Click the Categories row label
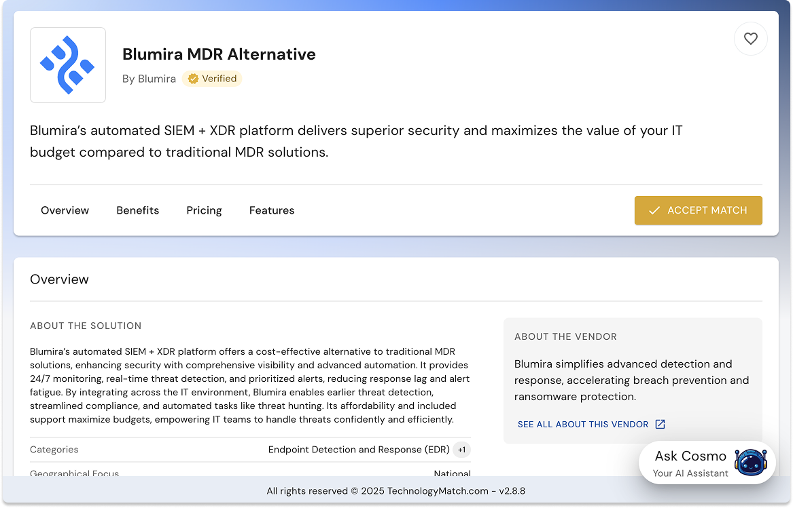 pyautogui.click(x=54, y=450)
